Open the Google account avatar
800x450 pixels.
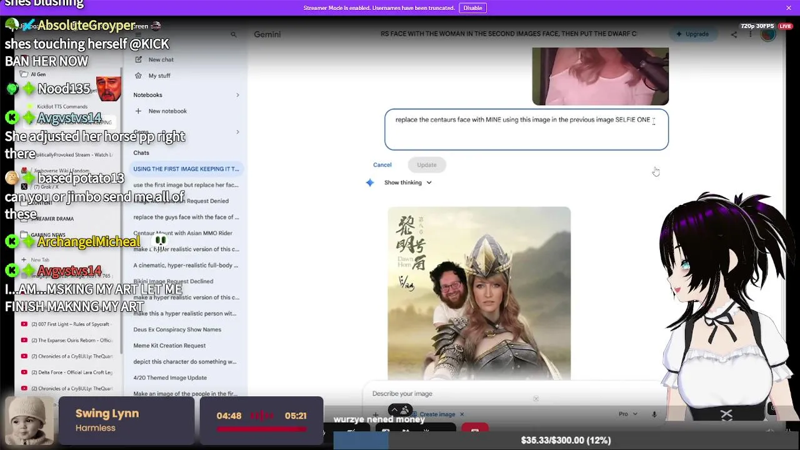pyautogui.click(x=768, y=34)
